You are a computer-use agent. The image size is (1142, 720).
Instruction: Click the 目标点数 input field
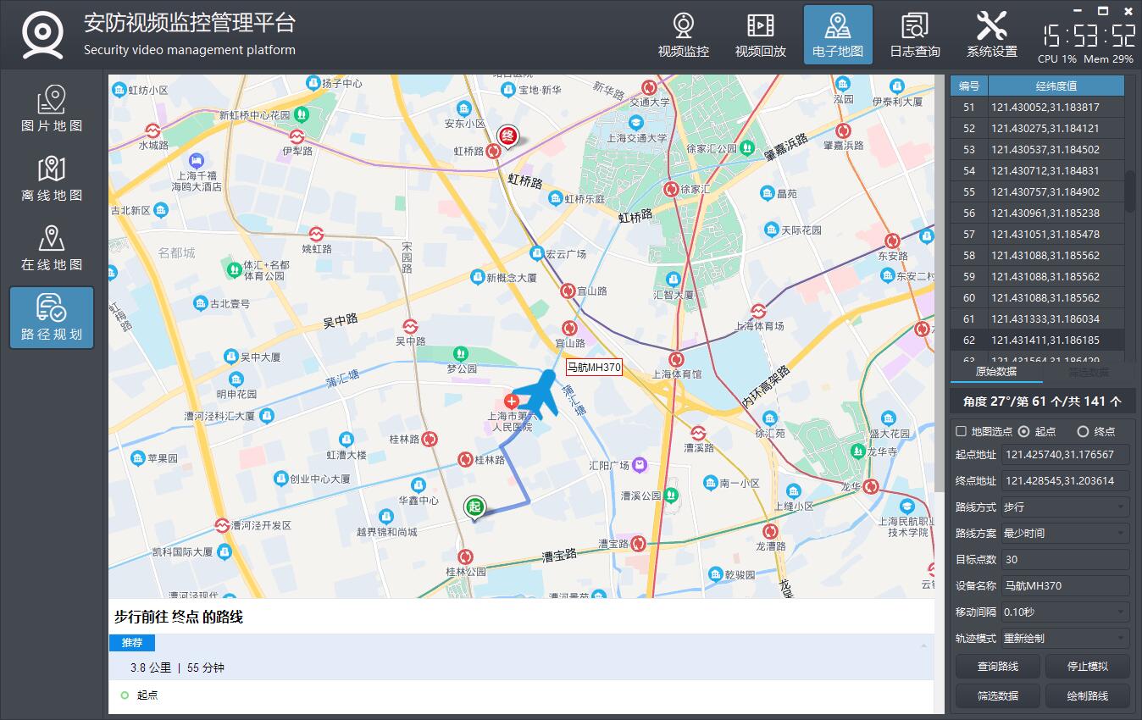click(x=1065, y=560)
